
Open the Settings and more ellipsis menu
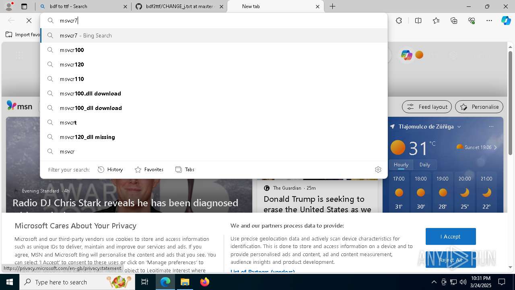pyautogui.click(x=489, y=21)
